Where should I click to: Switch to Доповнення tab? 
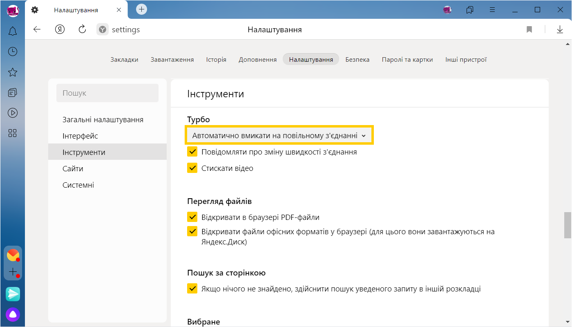pyautogui.click(x=258, y=60)
